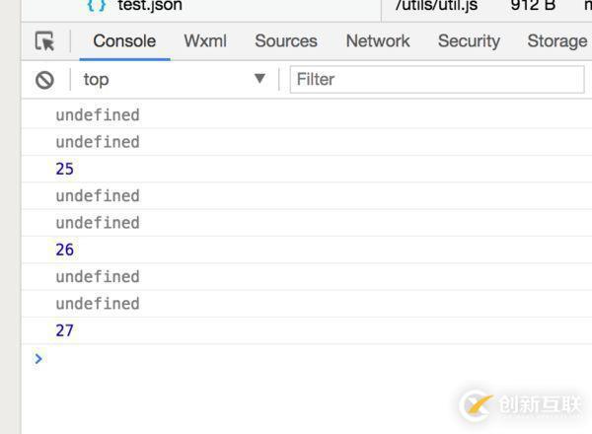The image size is (592, 434).
Task: Select the logged value 25
Action: [x=65, y=169]
